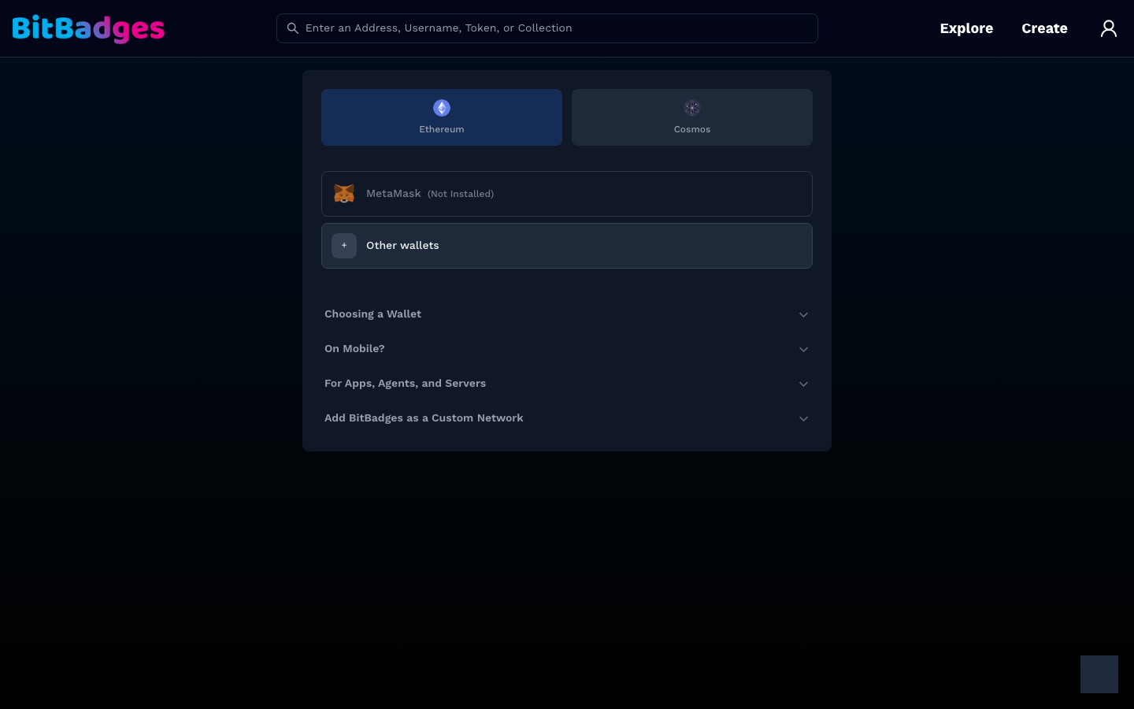Click the Ethereum diamond icon
Image resolution: width=1134 pixels, height=709 pixels.
coord(442,108)
